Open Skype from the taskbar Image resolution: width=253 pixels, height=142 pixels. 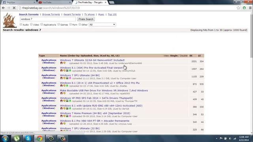(28, 138)
